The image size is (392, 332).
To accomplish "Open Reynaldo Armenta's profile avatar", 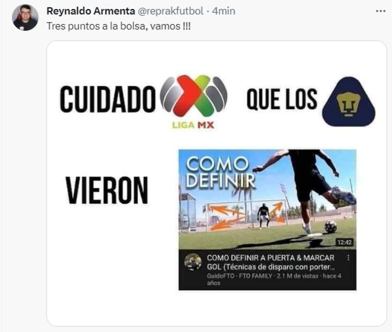I will pos(25,18).
